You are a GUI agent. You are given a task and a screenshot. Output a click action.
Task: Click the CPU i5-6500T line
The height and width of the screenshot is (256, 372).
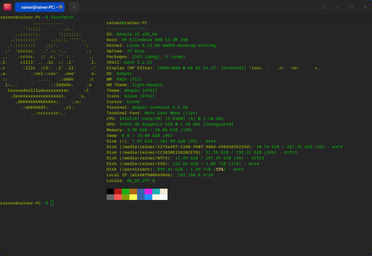coord(165,119)
